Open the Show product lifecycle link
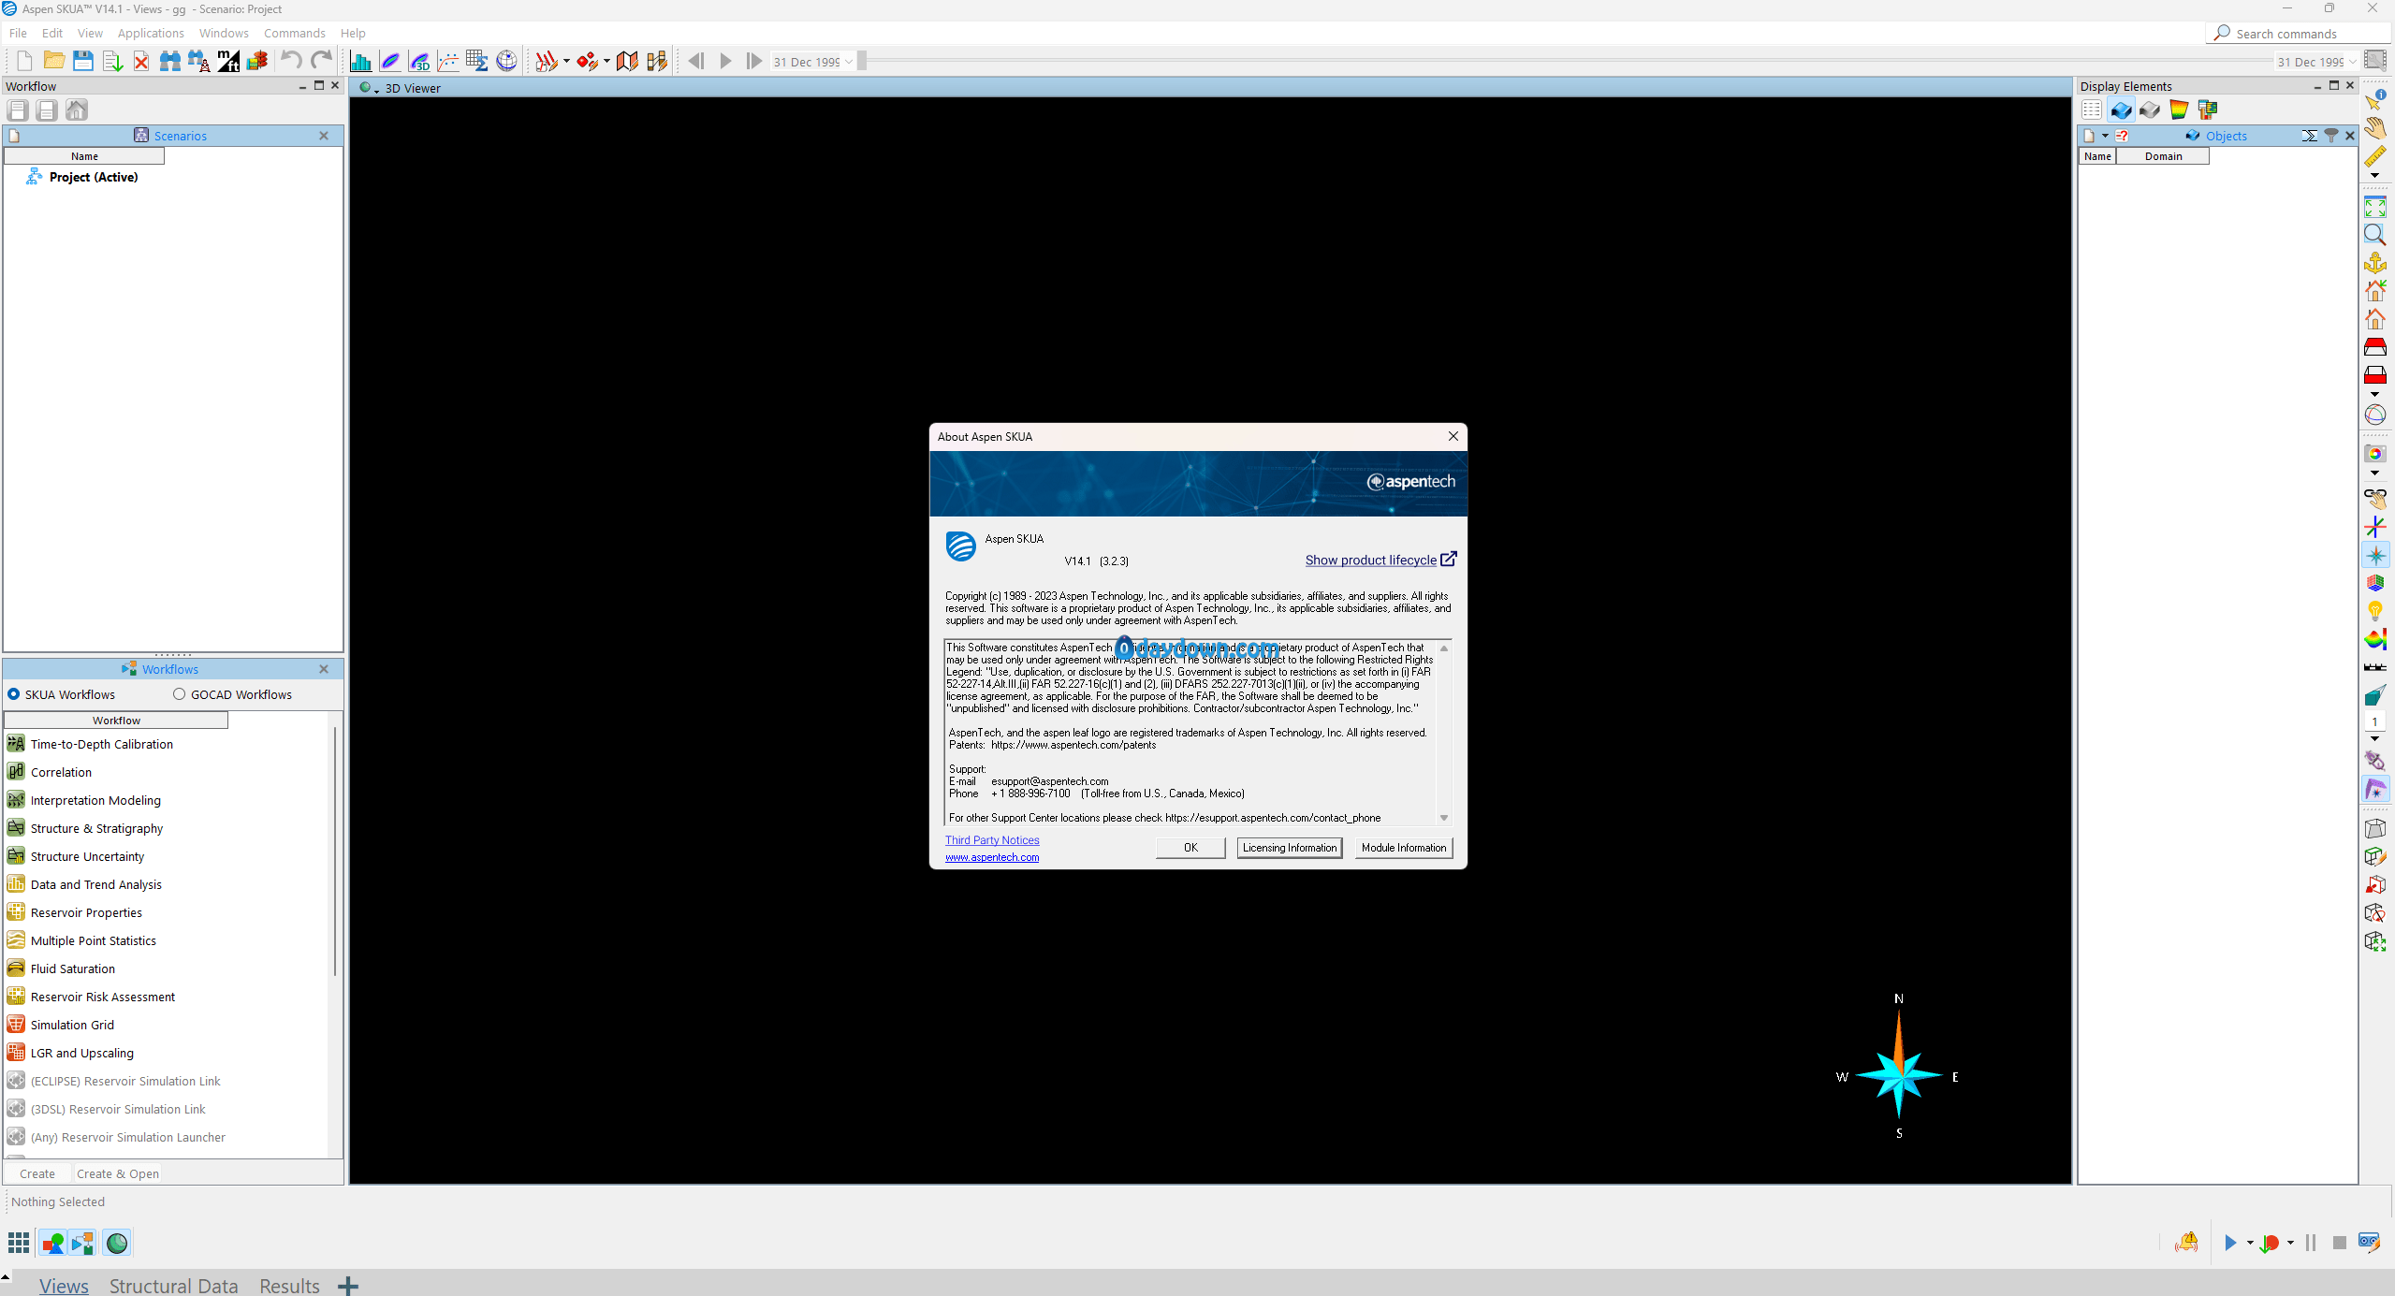 click(x=1371, y=560)
